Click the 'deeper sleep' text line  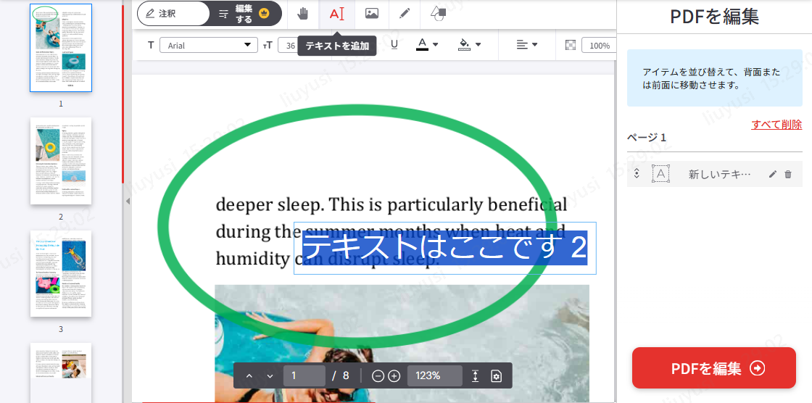pos(391,204)
